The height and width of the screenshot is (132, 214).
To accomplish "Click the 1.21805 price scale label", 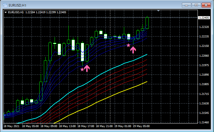I will point(204,84).
